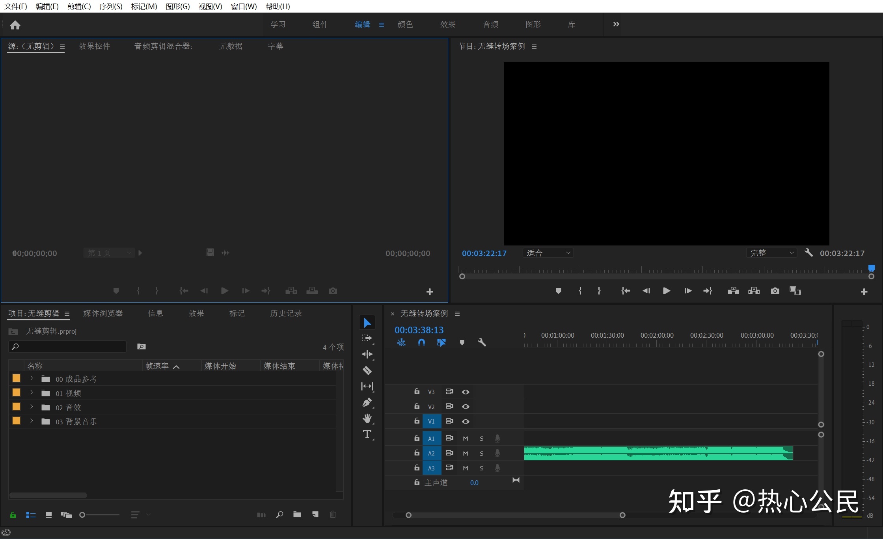Click timeline playhead time 00:03:38:13
The height and width of the screenshot is (539, 883).
(x=419, y=330)
